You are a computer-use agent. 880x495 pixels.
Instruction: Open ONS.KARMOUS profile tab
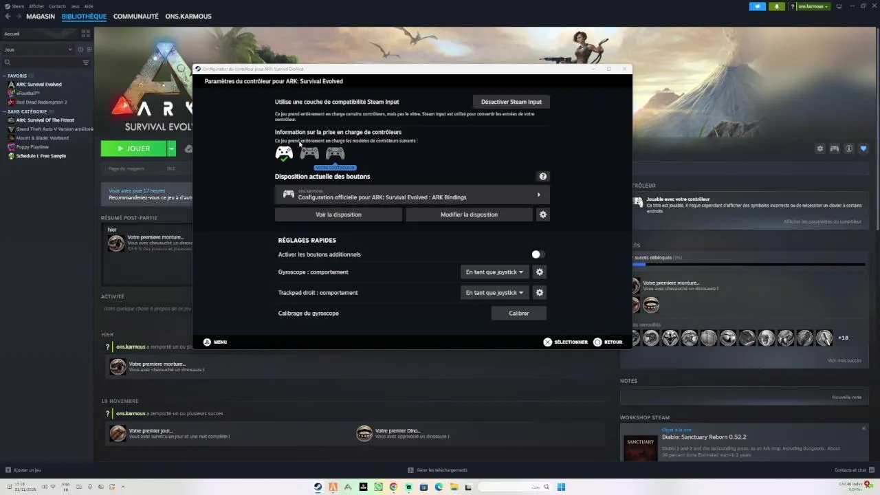(x=188, y=16)
